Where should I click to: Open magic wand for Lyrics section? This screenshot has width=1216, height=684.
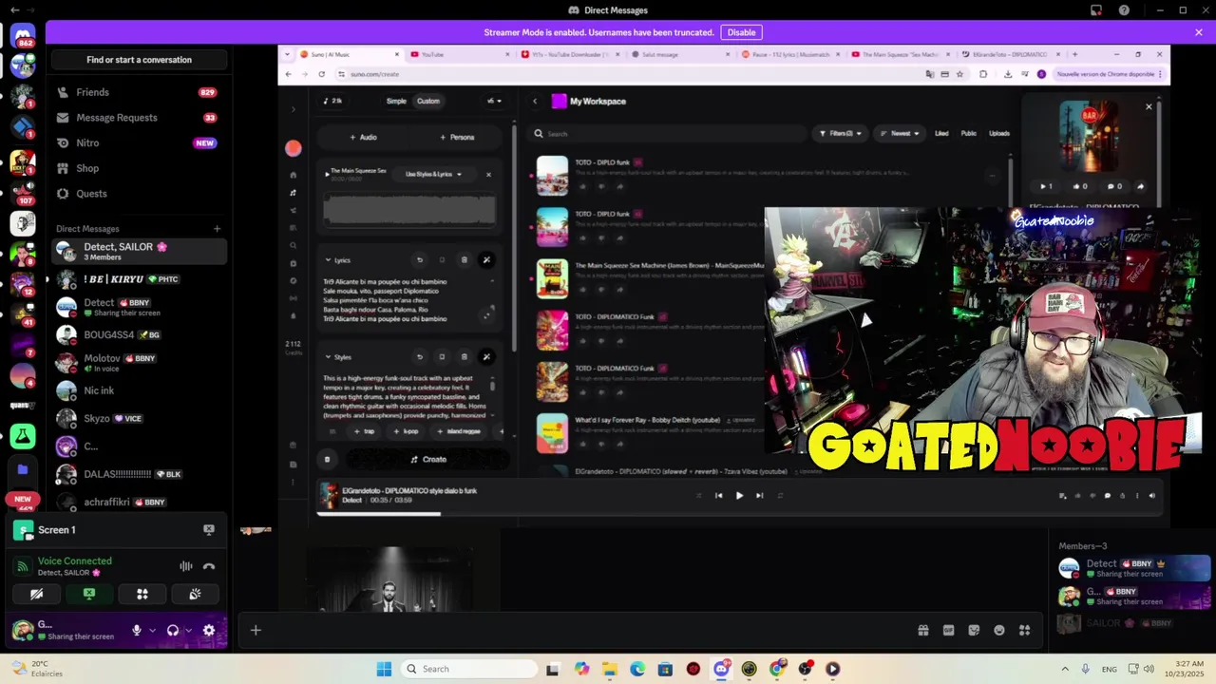tap(486, 259)
